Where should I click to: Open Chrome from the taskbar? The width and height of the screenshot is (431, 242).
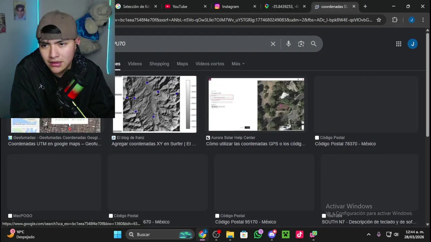202,234
